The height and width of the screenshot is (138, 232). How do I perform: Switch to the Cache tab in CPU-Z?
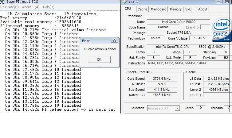click(142, 9)
